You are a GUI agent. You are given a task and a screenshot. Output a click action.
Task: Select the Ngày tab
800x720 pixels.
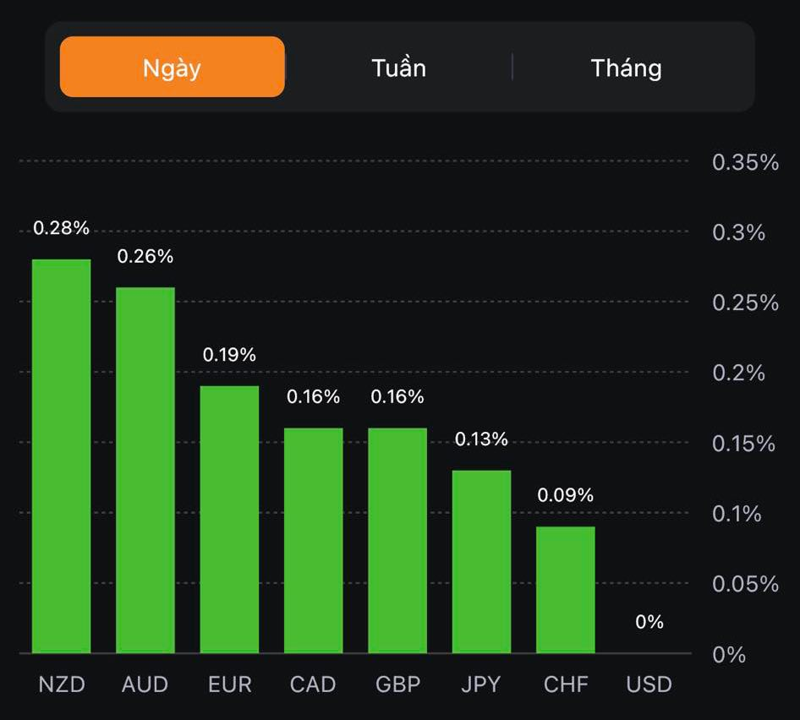[x=172, y=68]
